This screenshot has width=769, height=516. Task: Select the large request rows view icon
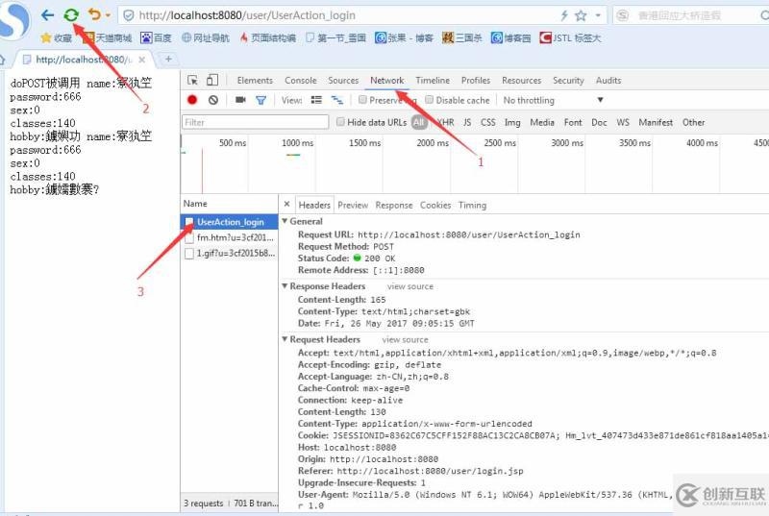click(316, 100)
